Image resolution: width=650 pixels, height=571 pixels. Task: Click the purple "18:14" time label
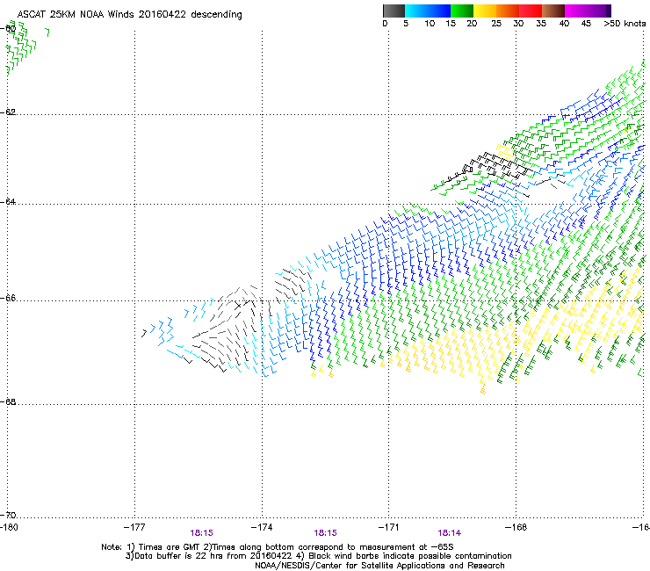tap(450, 533)
